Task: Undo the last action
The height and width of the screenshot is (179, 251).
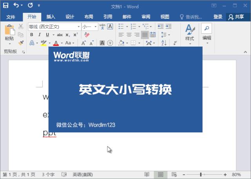Action: tap(16, 5)
